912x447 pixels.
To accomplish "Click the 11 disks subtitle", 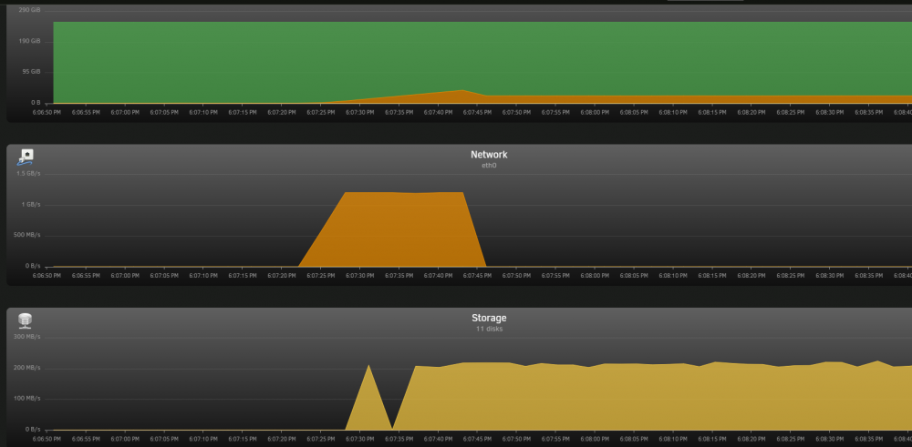I will click(489, 330).
